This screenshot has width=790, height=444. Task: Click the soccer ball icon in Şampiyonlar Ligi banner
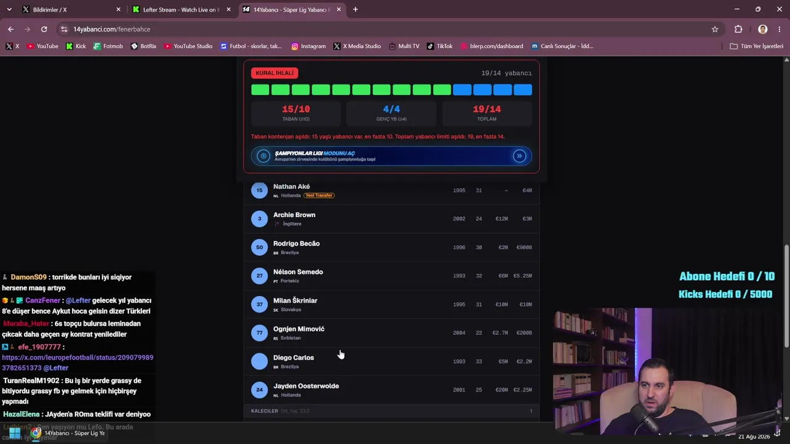tap(264, 156)
